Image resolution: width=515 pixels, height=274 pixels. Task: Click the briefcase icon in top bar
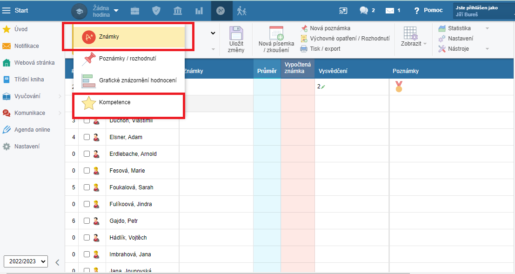pos(135,11)
